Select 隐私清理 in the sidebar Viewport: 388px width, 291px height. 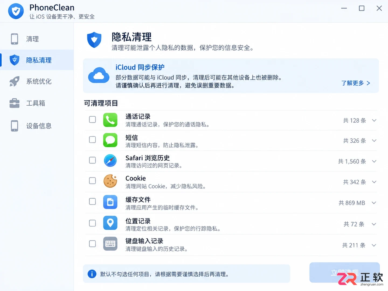tap(37, 60)
